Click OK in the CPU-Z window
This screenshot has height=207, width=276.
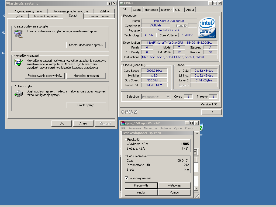[211, 112]
